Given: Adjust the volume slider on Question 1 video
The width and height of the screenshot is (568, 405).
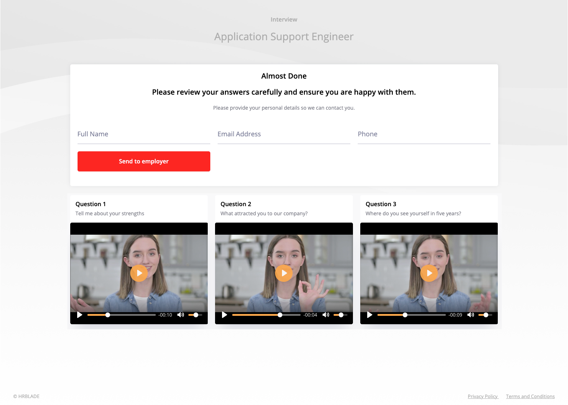Looking at the screenshot, I should coord(195,315).
